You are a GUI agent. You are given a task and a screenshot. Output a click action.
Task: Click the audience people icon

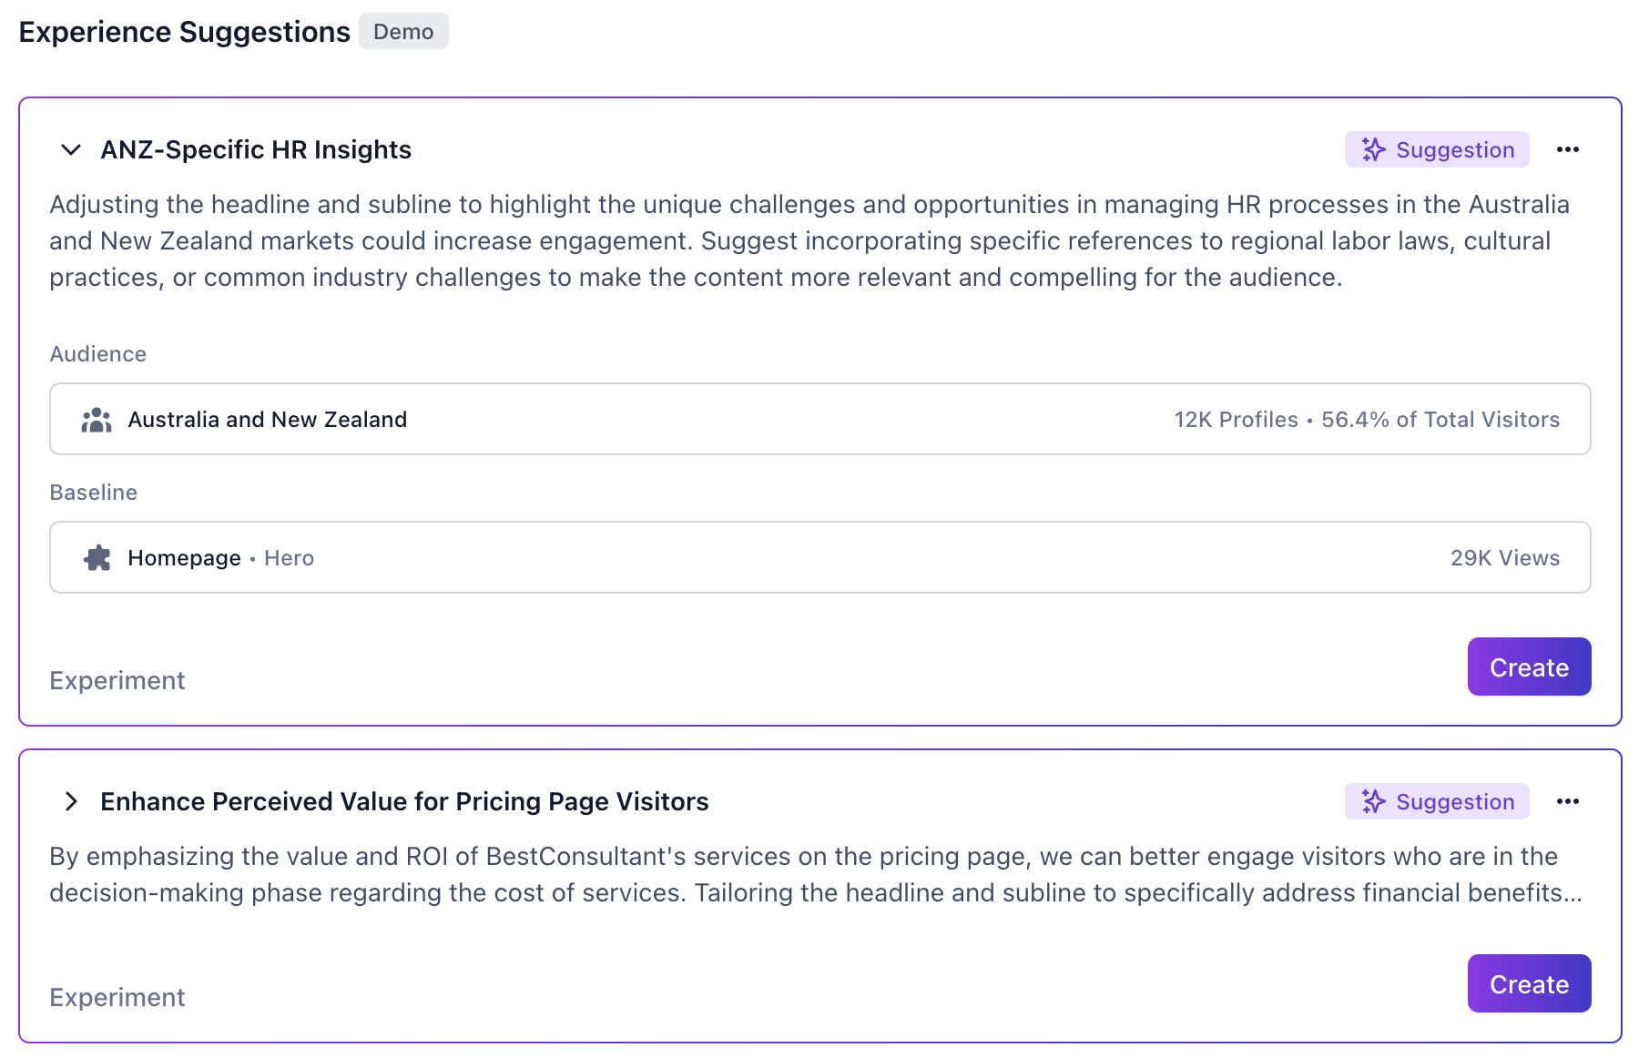click(97, 420)
